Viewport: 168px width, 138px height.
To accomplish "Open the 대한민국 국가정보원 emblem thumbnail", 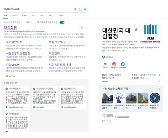I will pos(155,98).
